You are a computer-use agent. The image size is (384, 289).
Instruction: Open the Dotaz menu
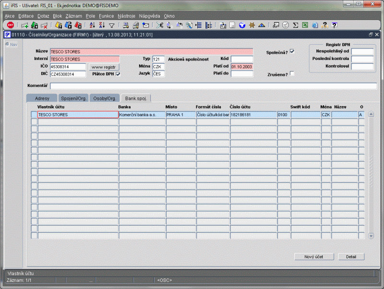point(43,16)
